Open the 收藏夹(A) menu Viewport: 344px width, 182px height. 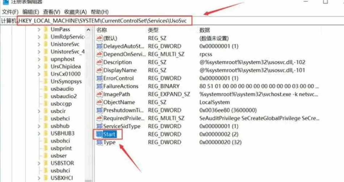click(75, 12)
